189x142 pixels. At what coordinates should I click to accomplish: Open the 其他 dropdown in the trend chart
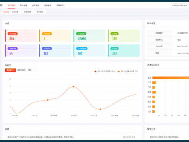pos(33,70)
